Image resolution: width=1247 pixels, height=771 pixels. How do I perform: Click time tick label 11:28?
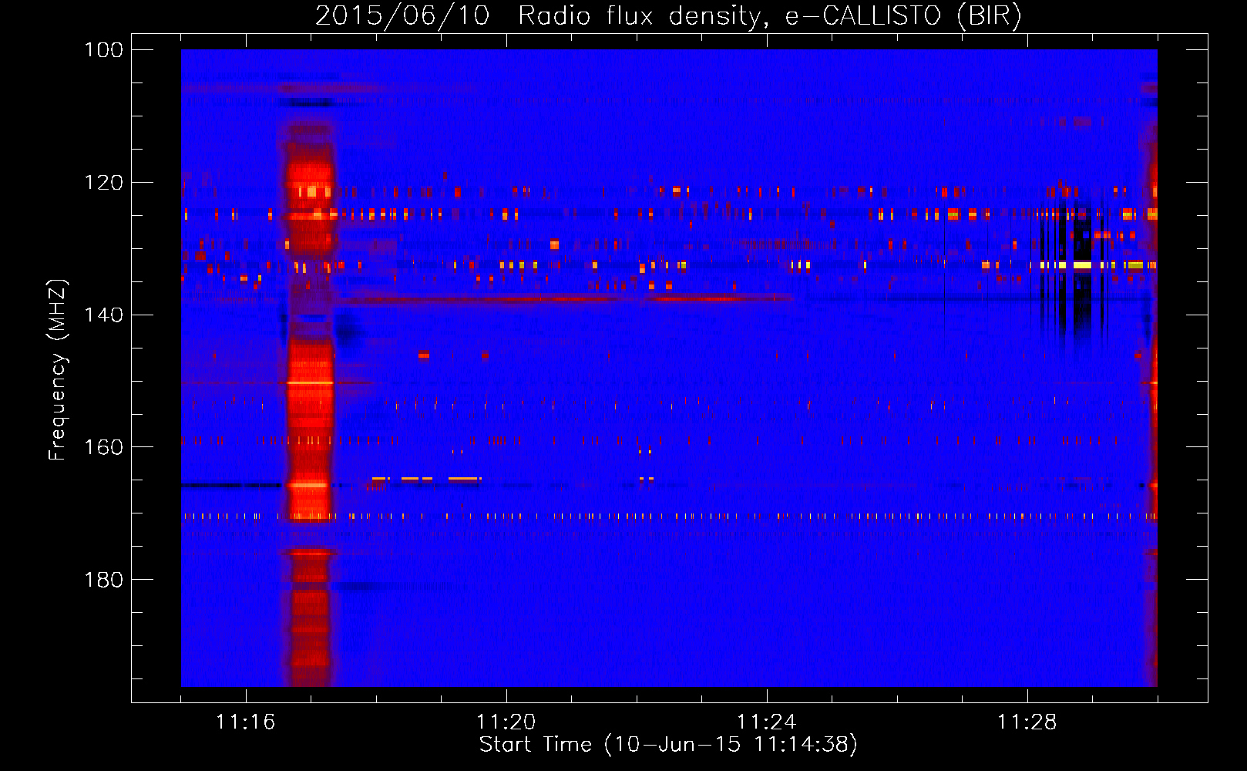point(1027,722)
